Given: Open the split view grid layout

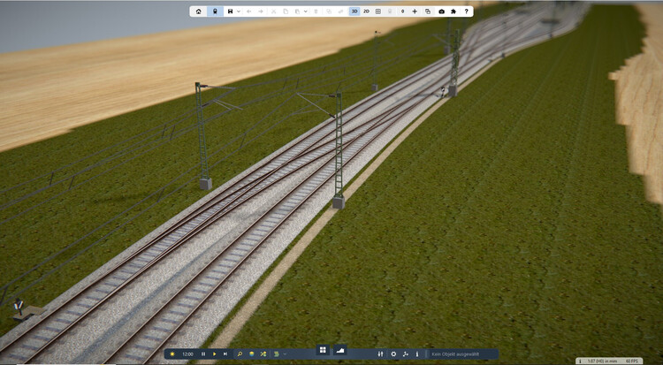Looking at the screenshot, I should 378,11.
